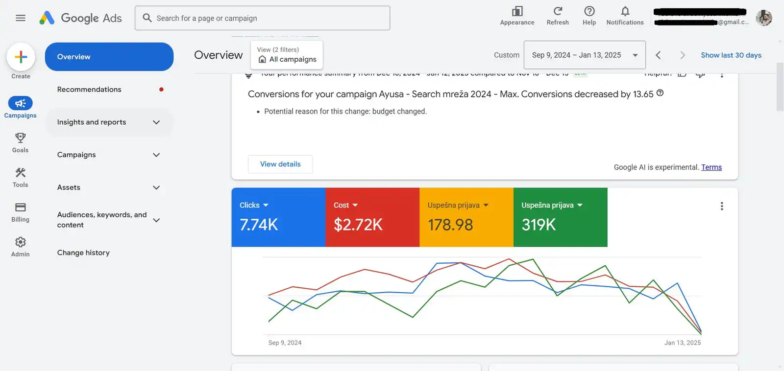The image size is (784, 371).
Task: Click the Create plus button
Action: point(21,57)
